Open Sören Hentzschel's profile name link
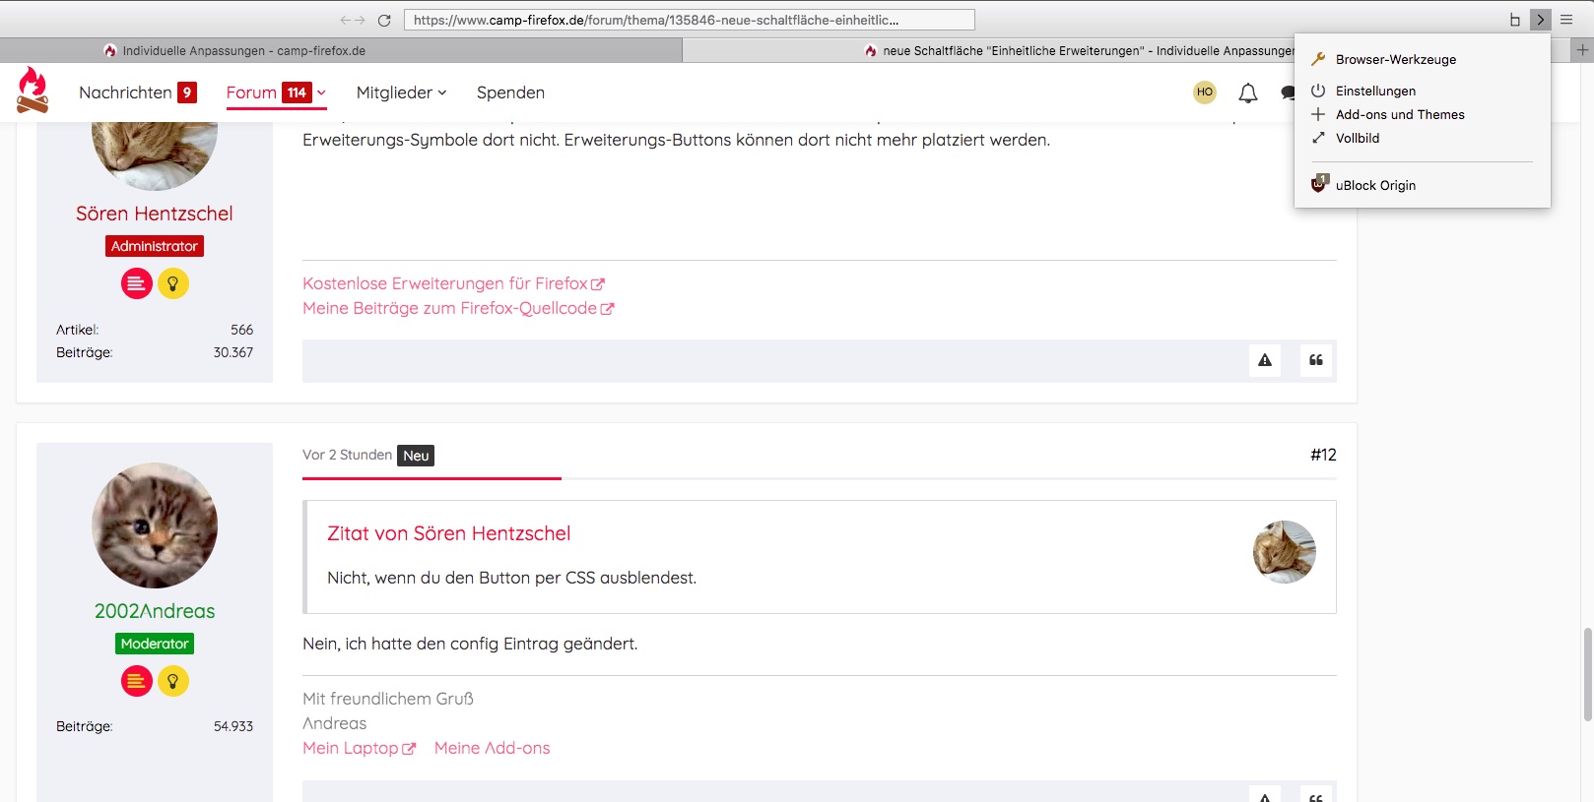 (155, 214)
